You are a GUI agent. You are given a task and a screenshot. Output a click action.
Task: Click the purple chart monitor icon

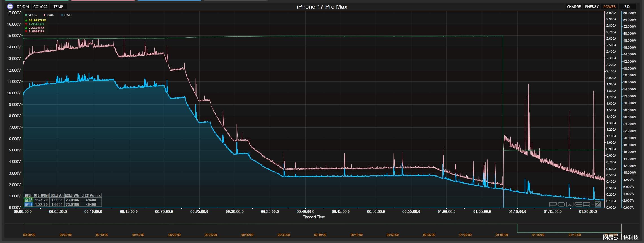pyautogui.click(x=10, y=6)
